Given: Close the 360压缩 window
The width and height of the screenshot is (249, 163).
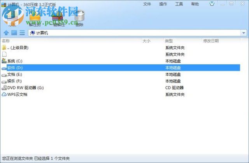Looking at the screenshot, I should click(x=242, y=4).
